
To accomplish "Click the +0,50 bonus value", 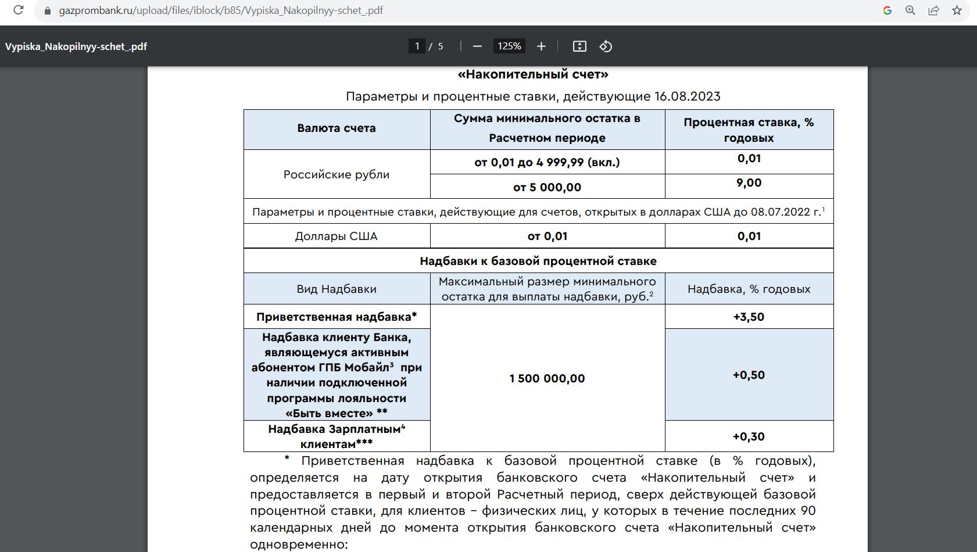I will [x=749, y=375].
